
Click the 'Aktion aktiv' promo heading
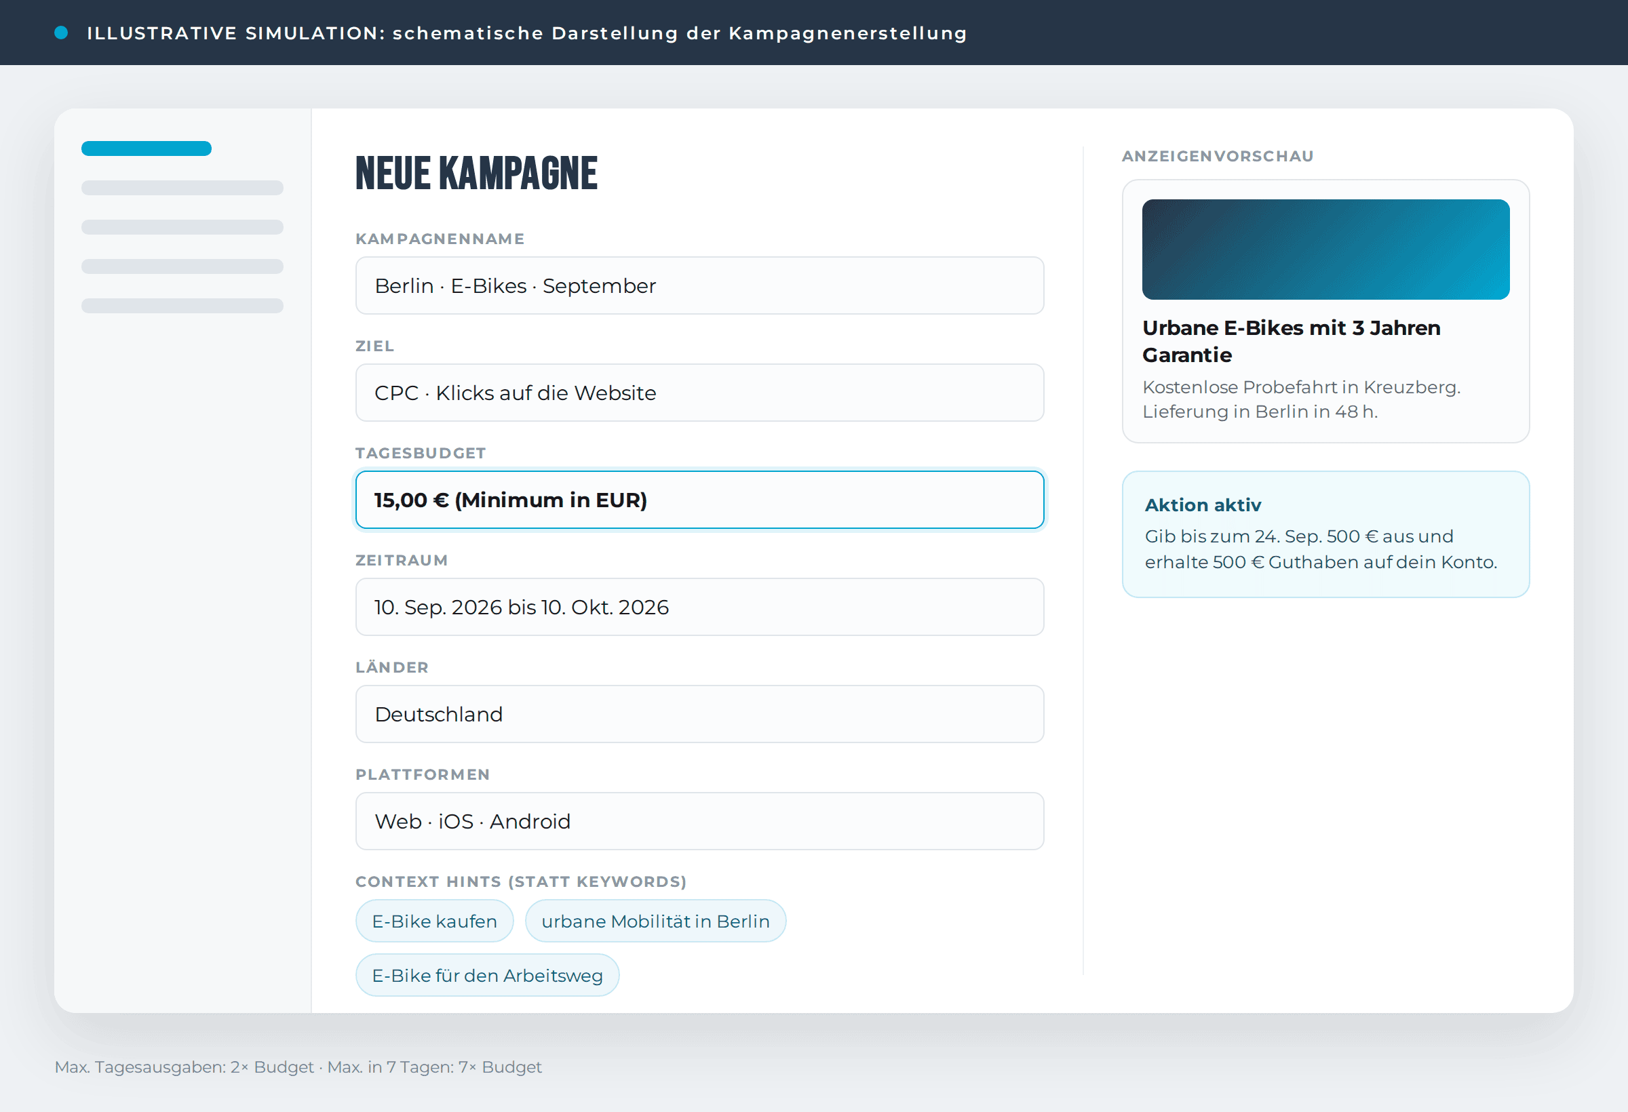[x=1203, y=505]
